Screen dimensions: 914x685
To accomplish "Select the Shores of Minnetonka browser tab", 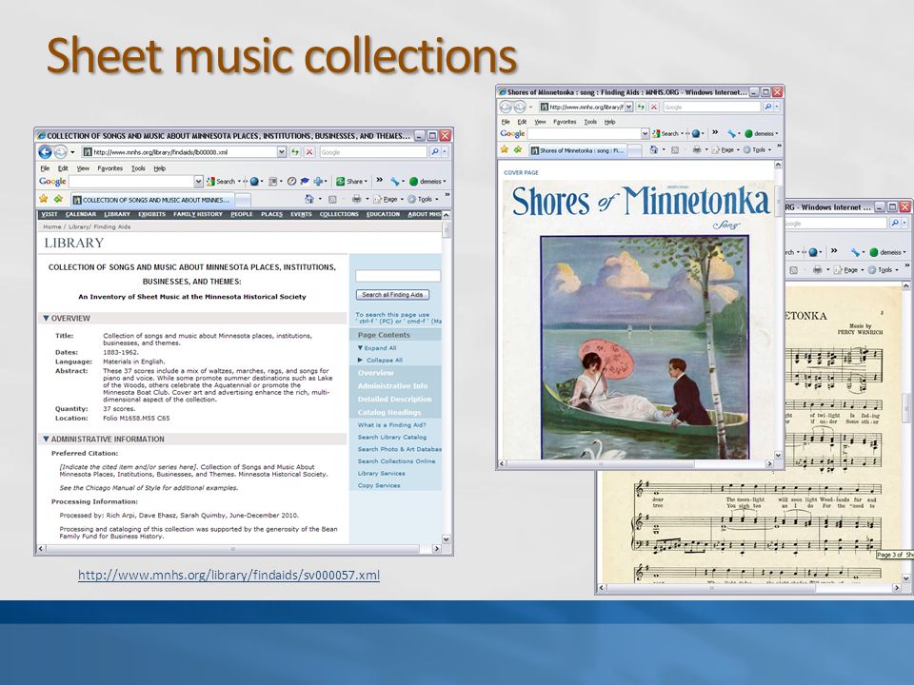I will [x=578, y=150].
